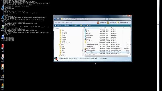The height and width of the screenshot is (91, 162).
Task: Click the help icon on the command bar
Action: pos(130,25)
